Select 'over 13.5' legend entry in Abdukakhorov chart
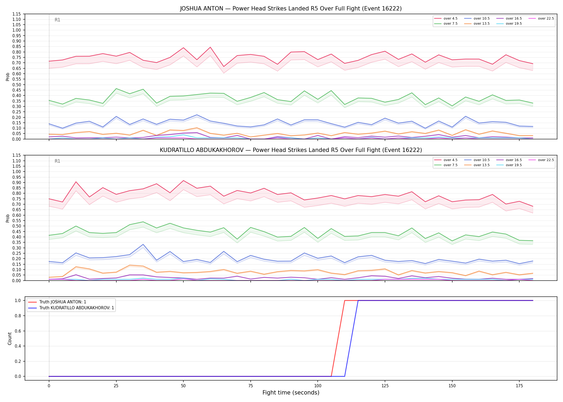The height and width of the screenshot is (402, 563). pyautogui.click(x=477, y=165)
